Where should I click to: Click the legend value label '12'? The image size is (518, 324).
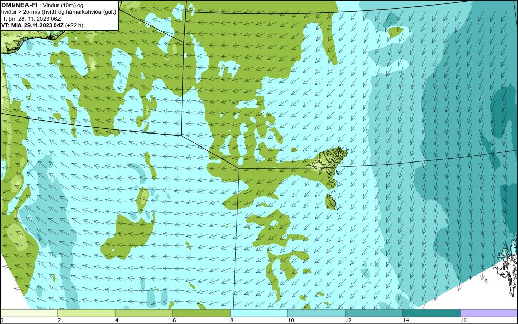click(348, 320)
